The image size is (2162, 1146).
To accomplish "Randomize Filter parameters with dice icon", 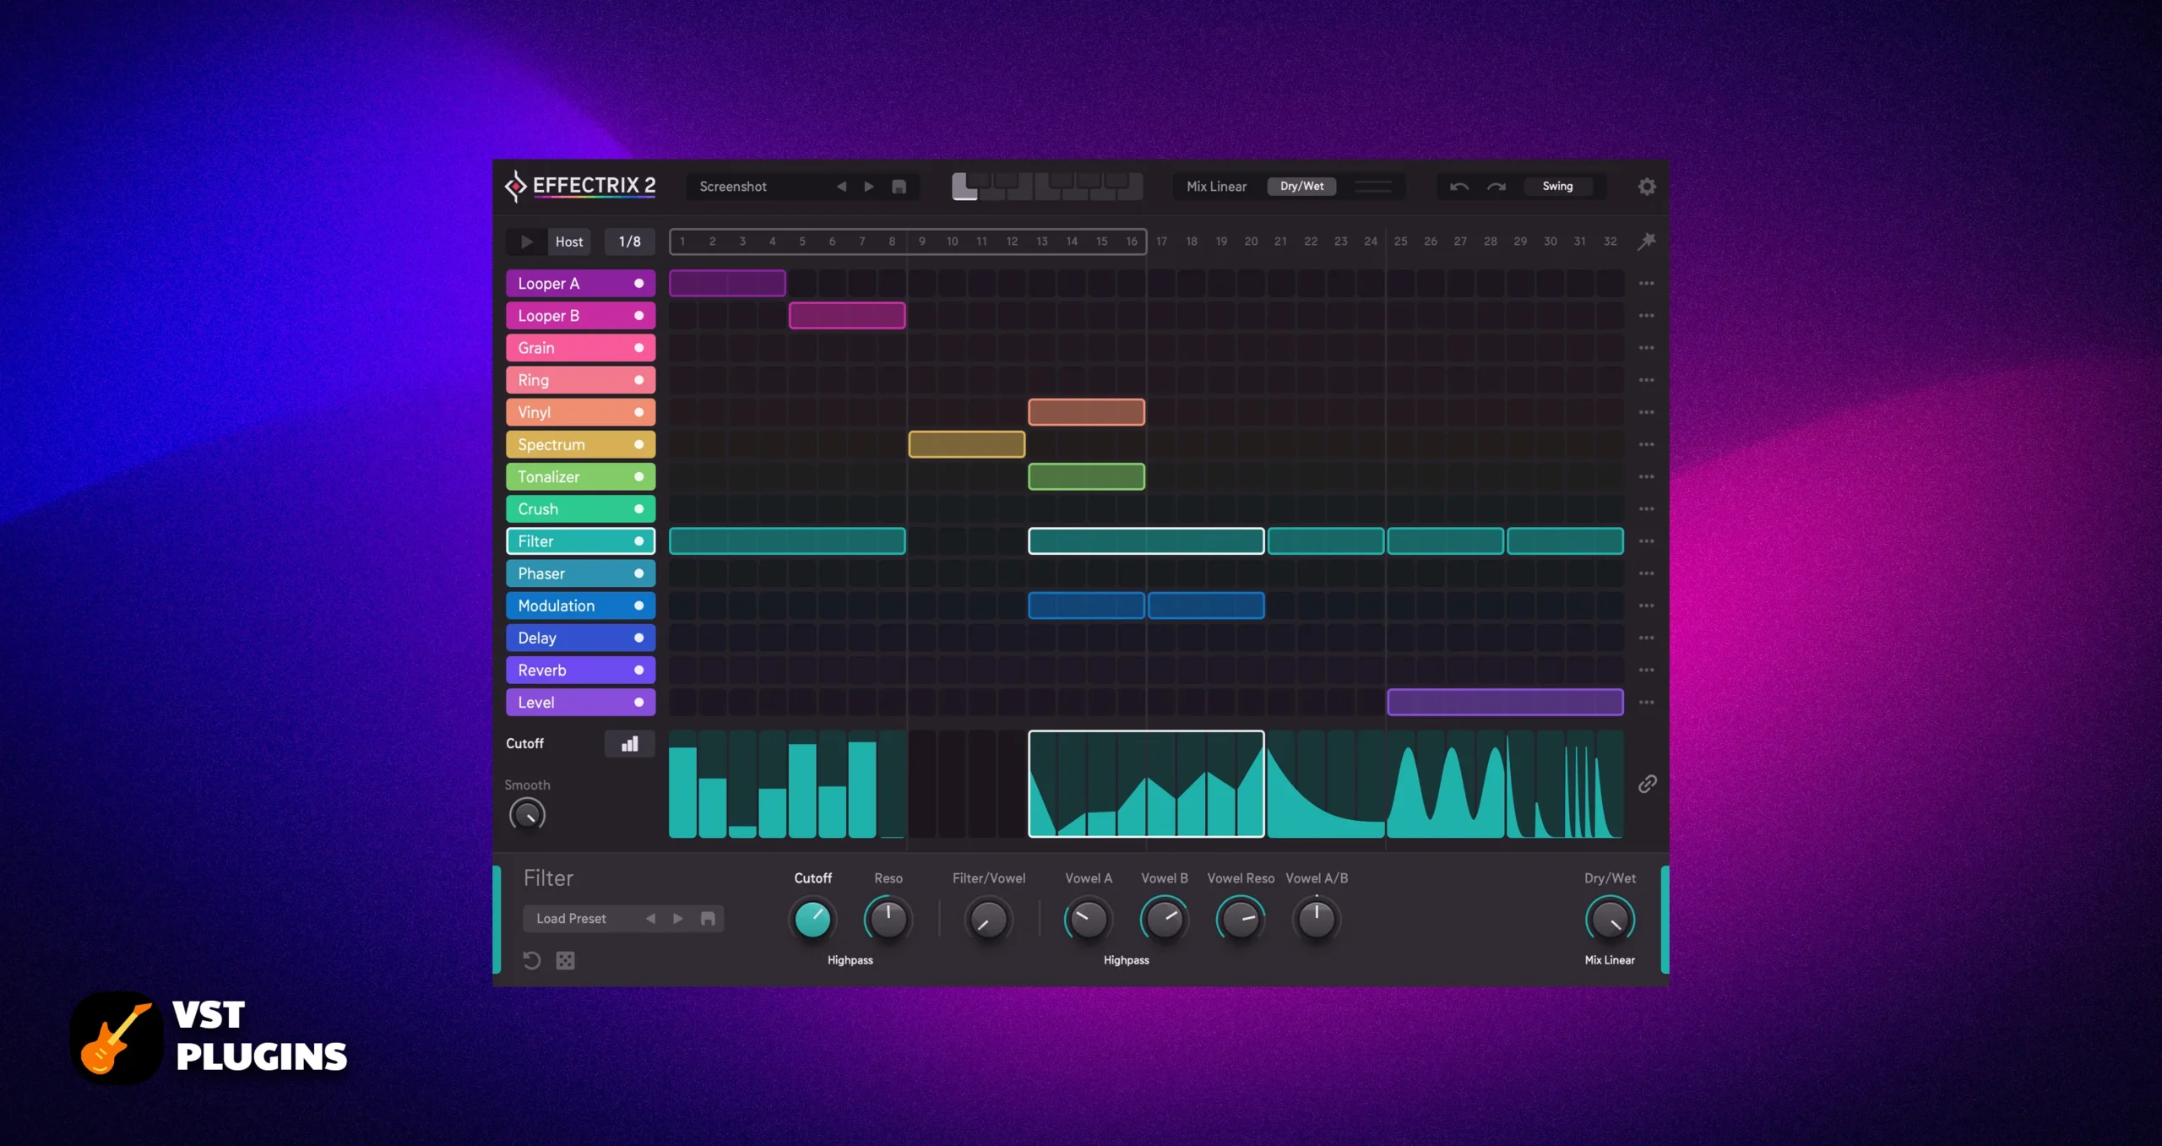I will click(x=565, y=960).
